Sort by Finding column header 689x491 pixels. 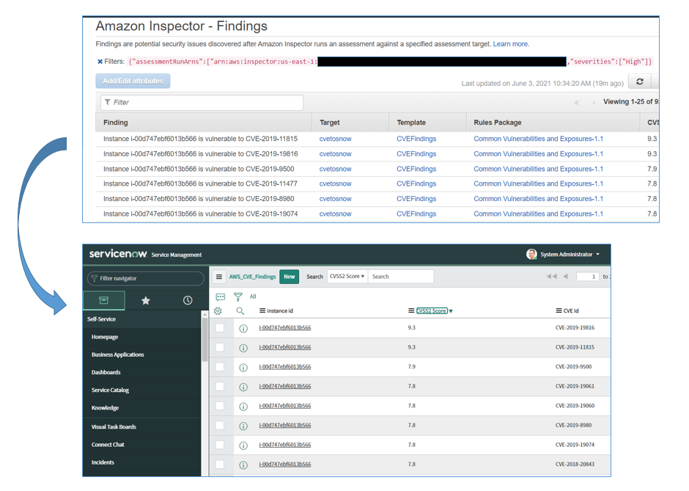coord(116,123)
